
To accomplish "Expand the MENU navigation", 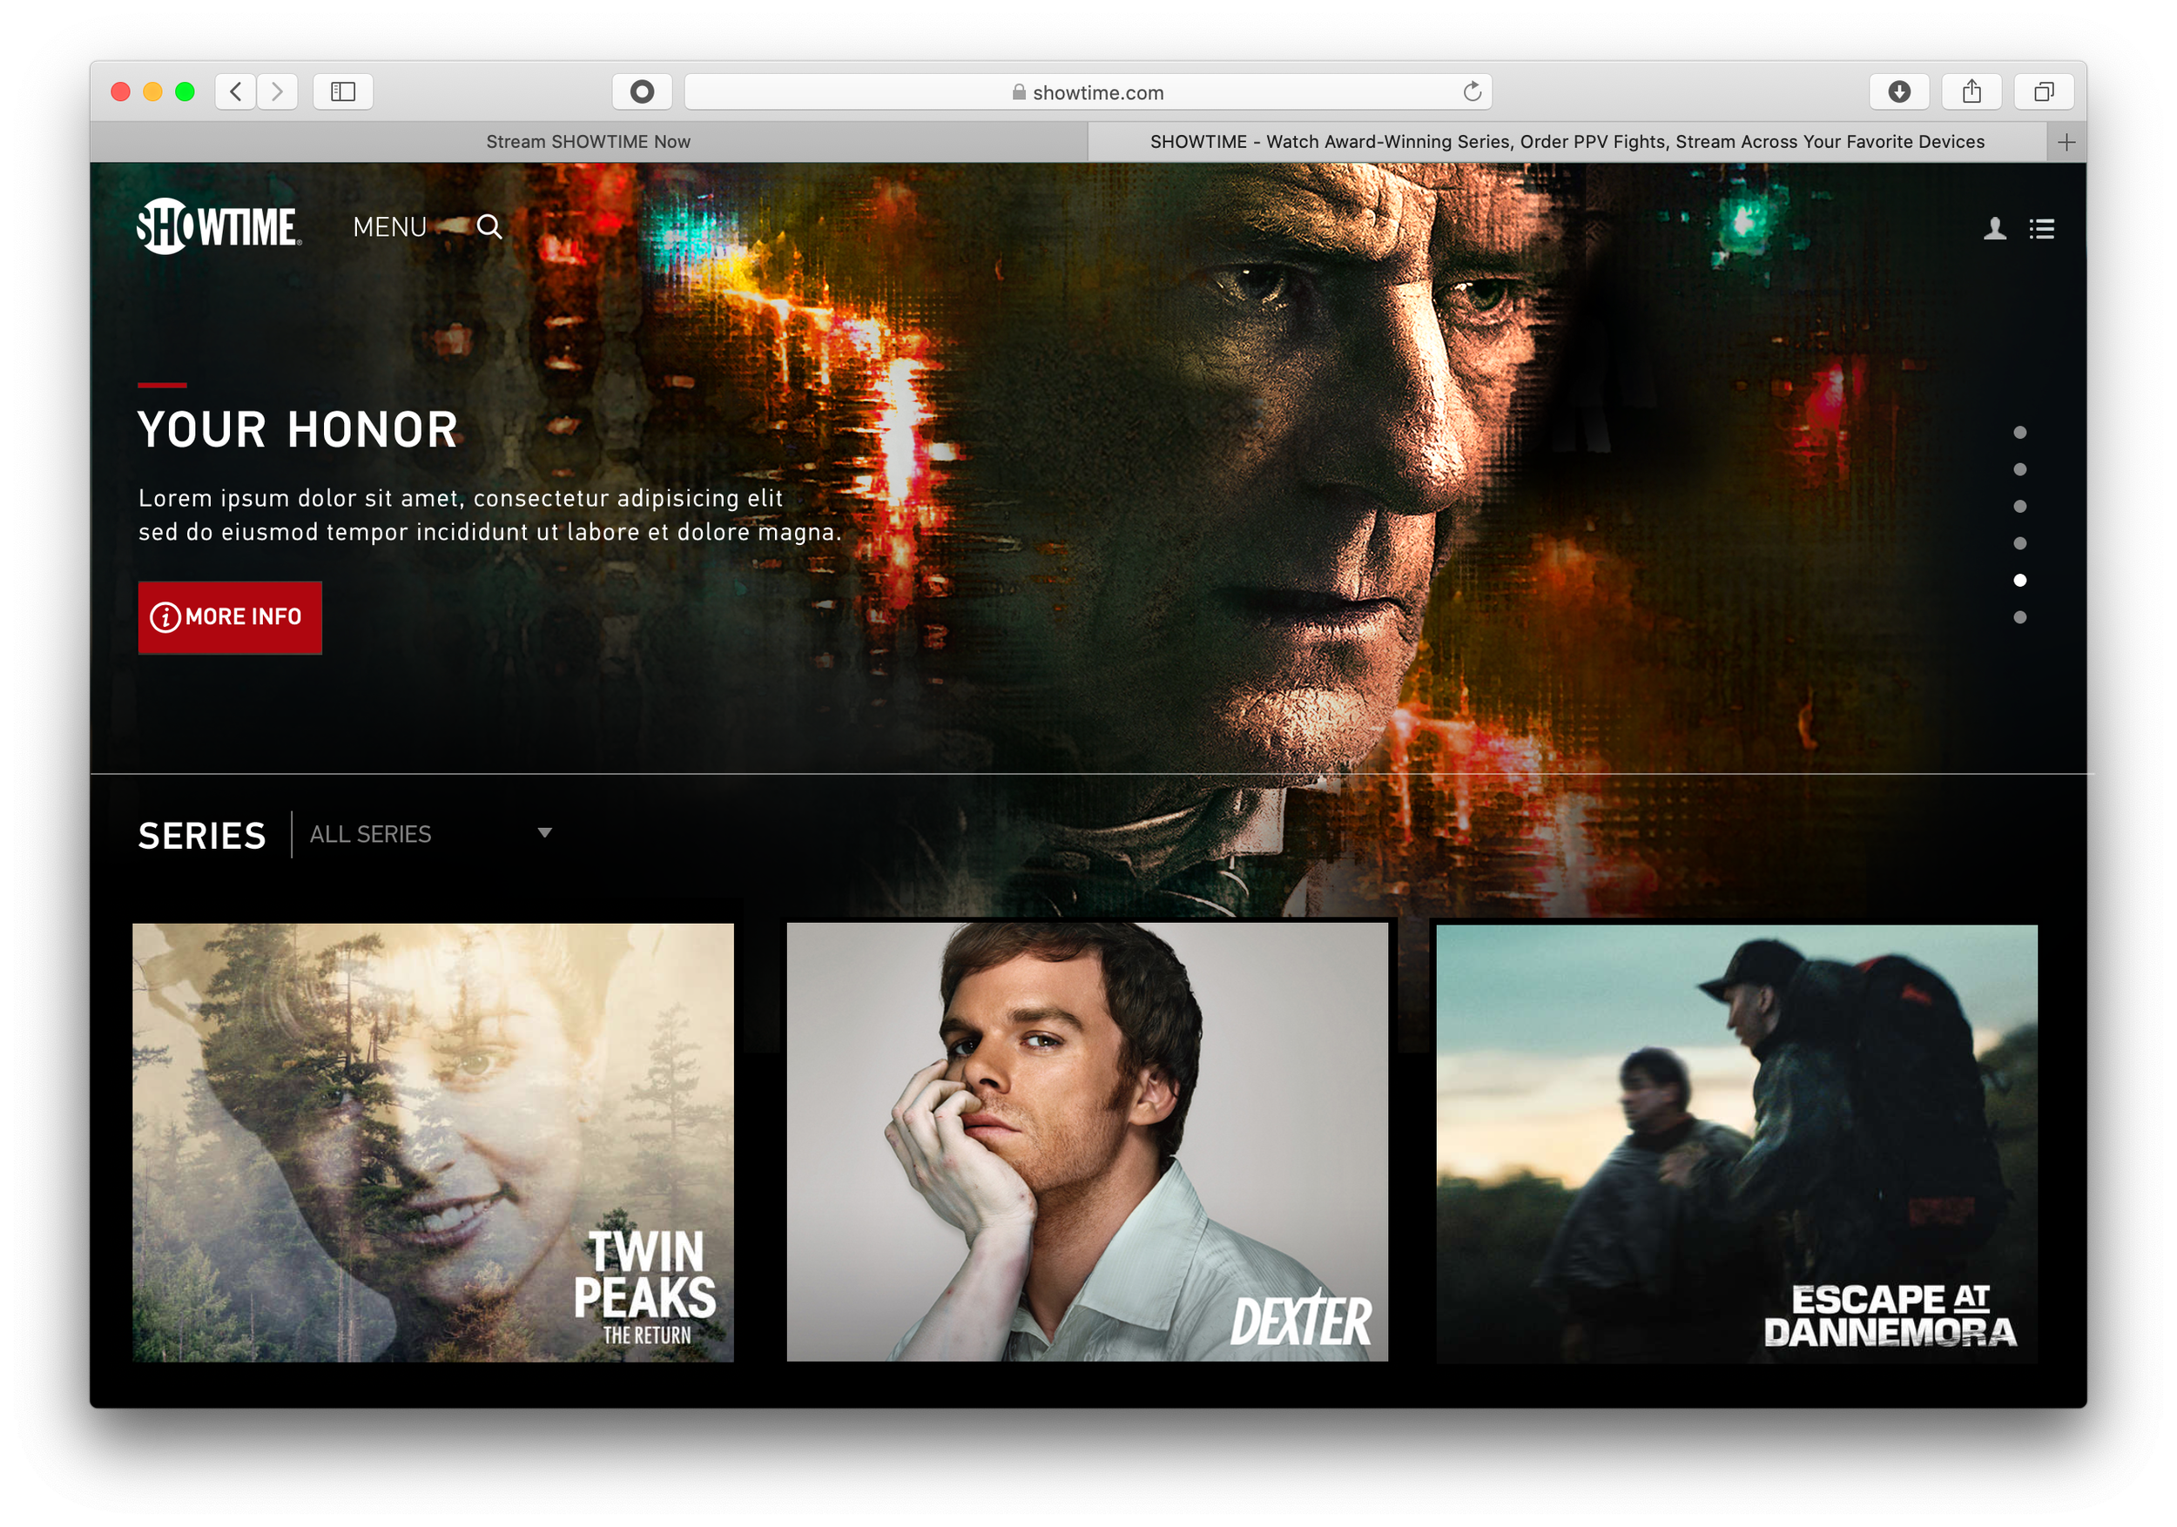I will [390, 227].
